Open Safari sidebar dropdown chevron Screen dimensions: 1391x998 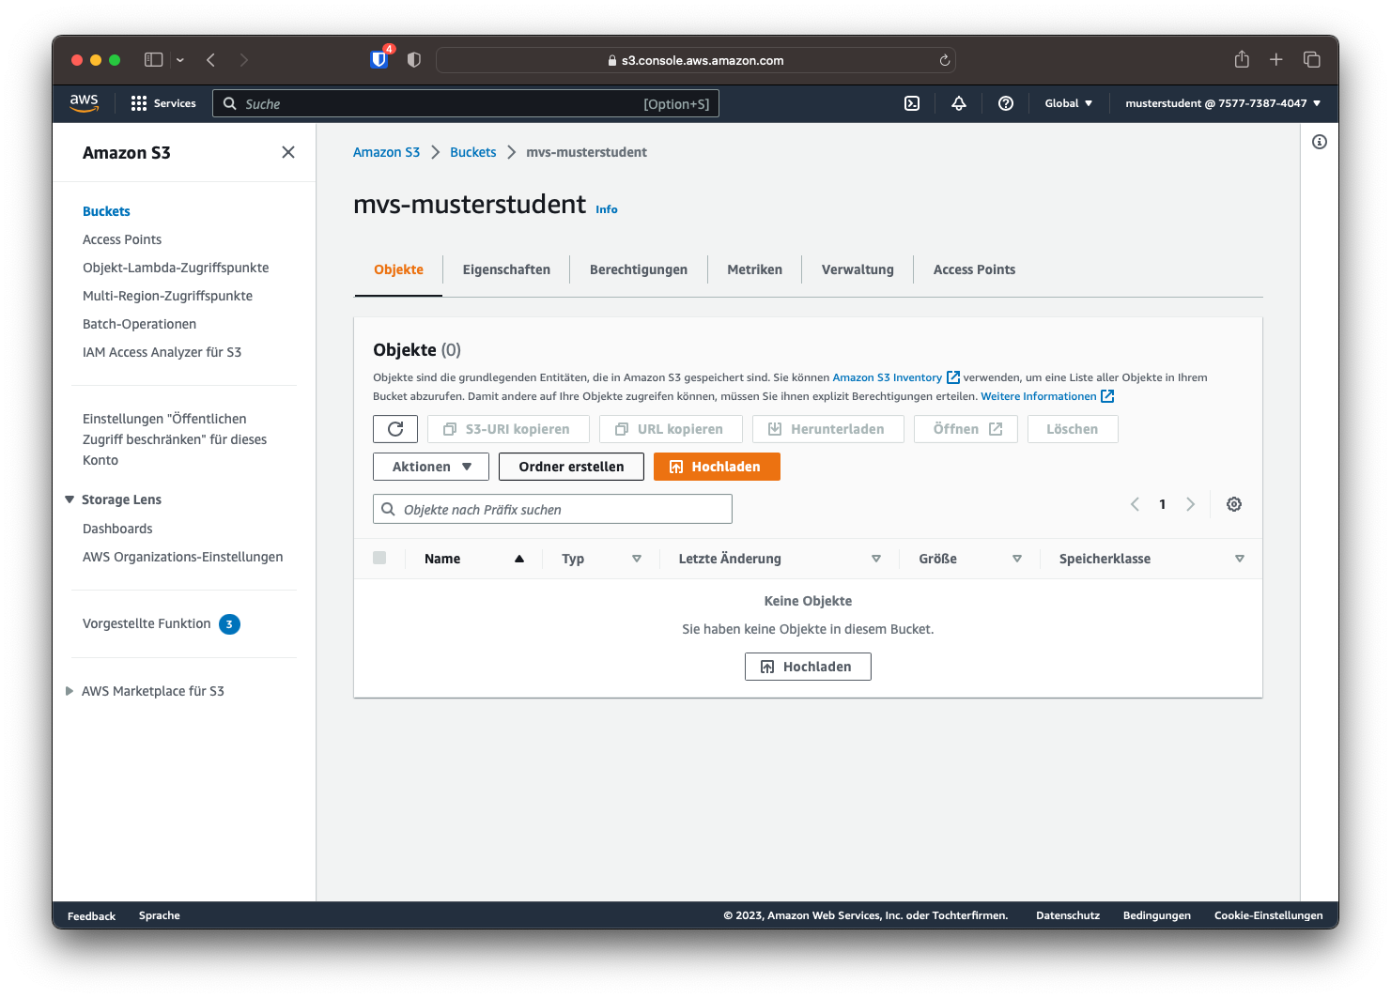[x=180, y=60]
